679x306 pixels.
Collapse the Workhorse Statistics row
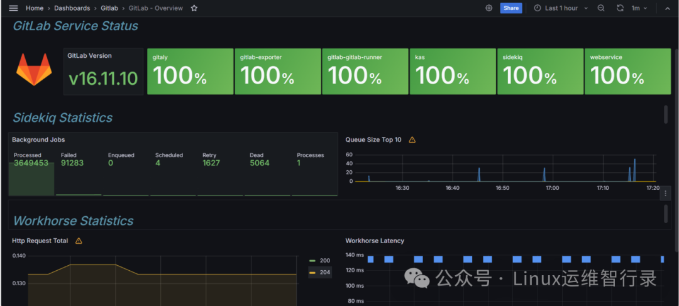point(73,221)
